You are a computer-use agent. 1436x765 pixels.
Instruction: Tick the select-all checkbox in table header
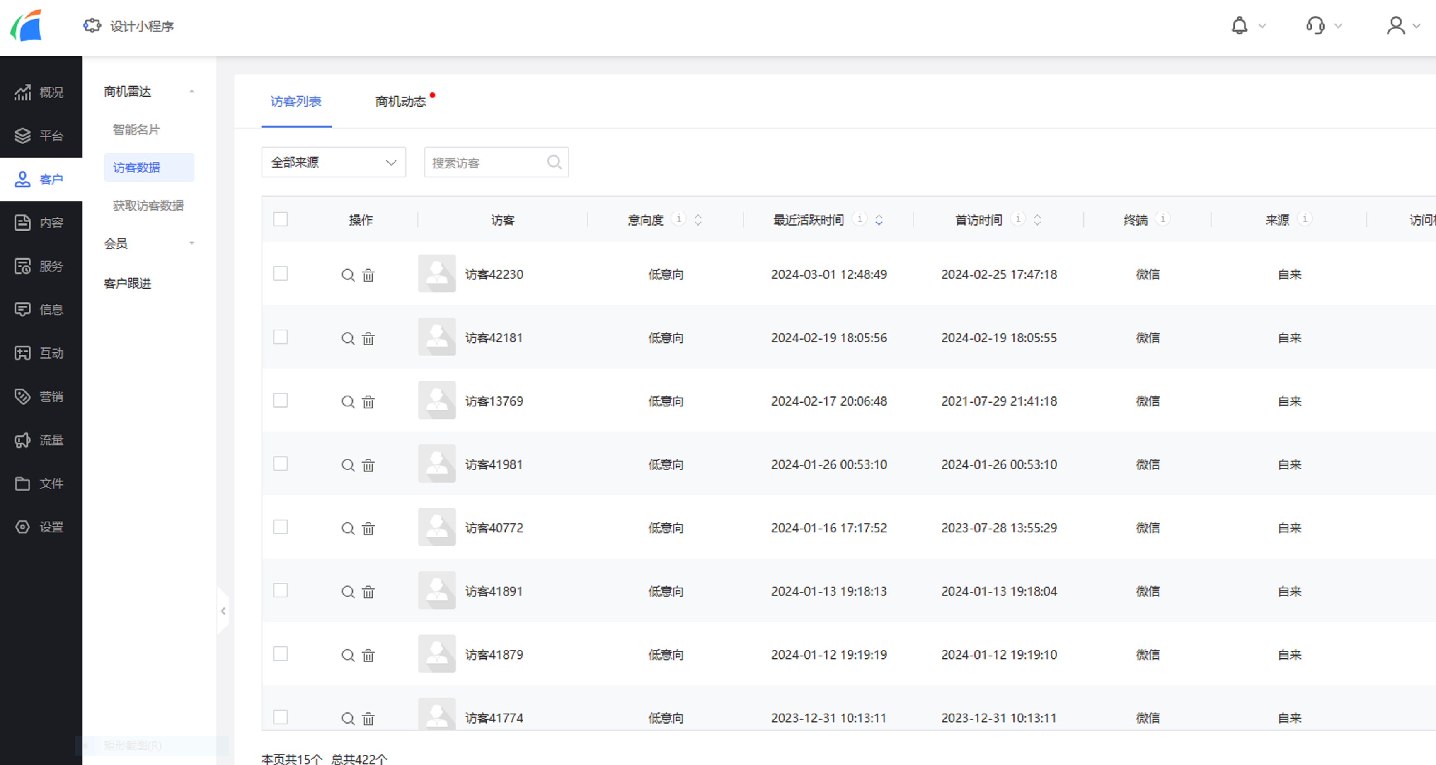[281, 219]
